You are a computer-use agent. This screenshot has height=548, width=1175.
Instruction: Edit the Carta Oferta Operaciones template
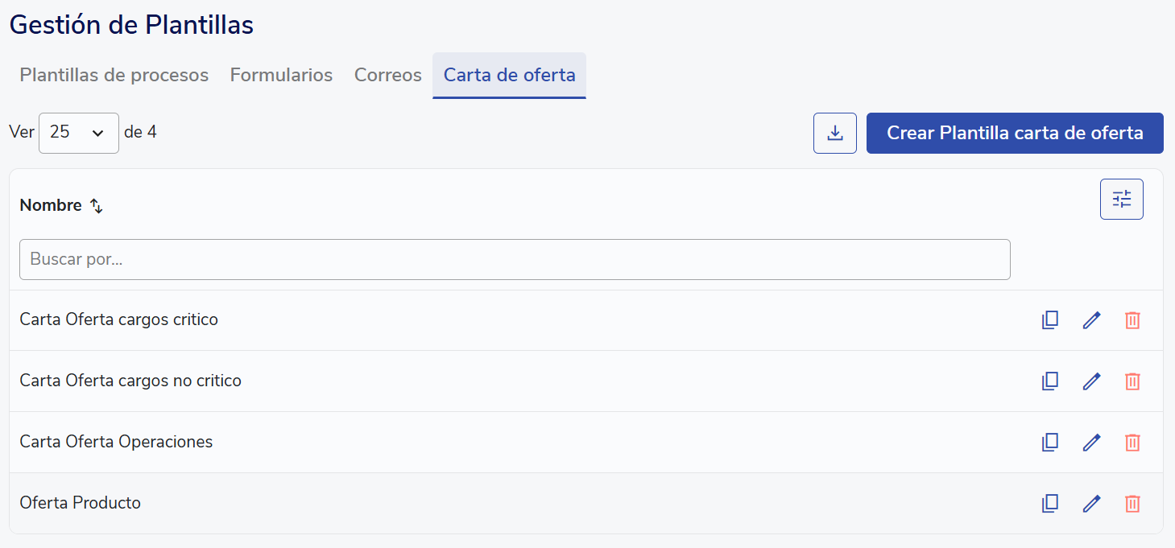pos(1091,443)
